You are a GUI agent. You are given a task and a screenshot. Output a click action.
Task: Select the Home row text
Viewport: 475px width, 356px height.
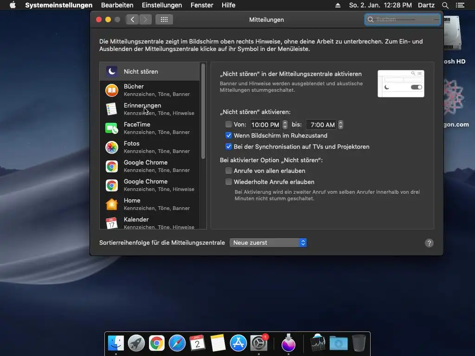[x=157, y=204]
